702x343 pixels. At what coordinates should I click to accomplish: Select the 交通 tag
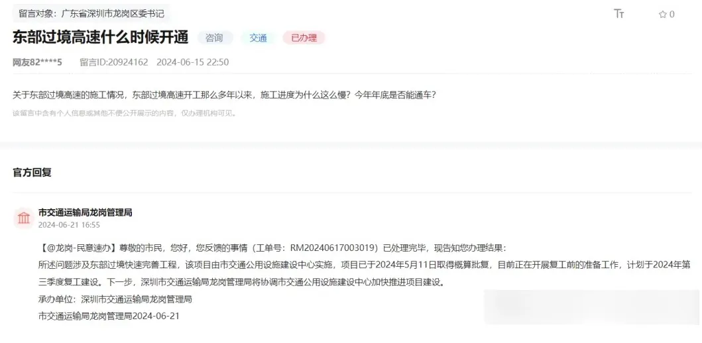[x=258, y=38]
